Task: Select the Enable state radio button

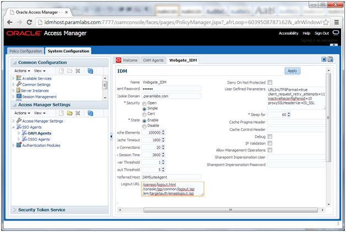Action: [144, 121]
